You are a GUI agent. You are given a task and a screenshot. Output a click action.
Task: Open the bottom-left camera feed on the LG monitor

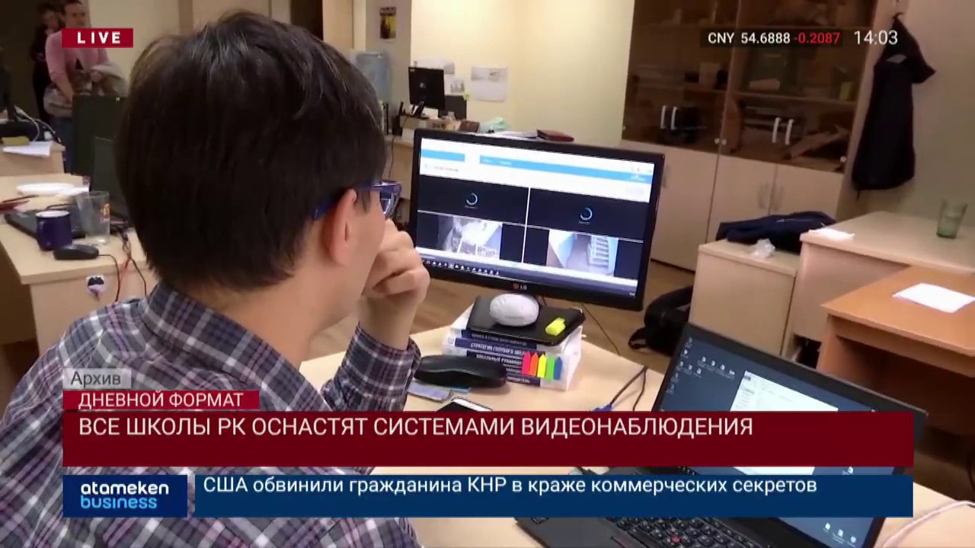470,237
